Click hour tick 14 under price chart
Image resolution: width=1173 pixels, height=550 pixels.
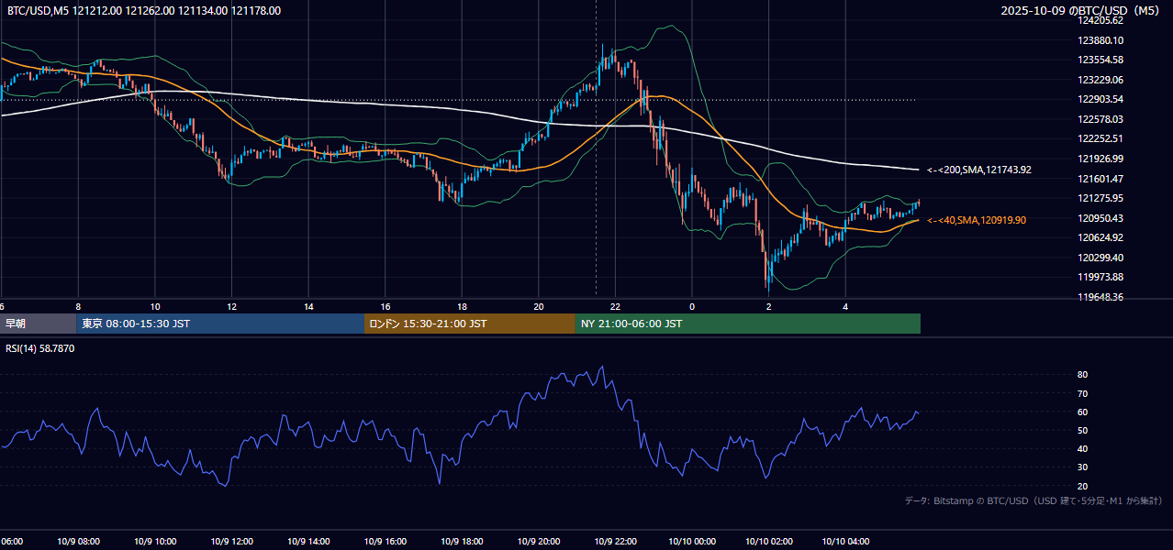tap(309, 306)
